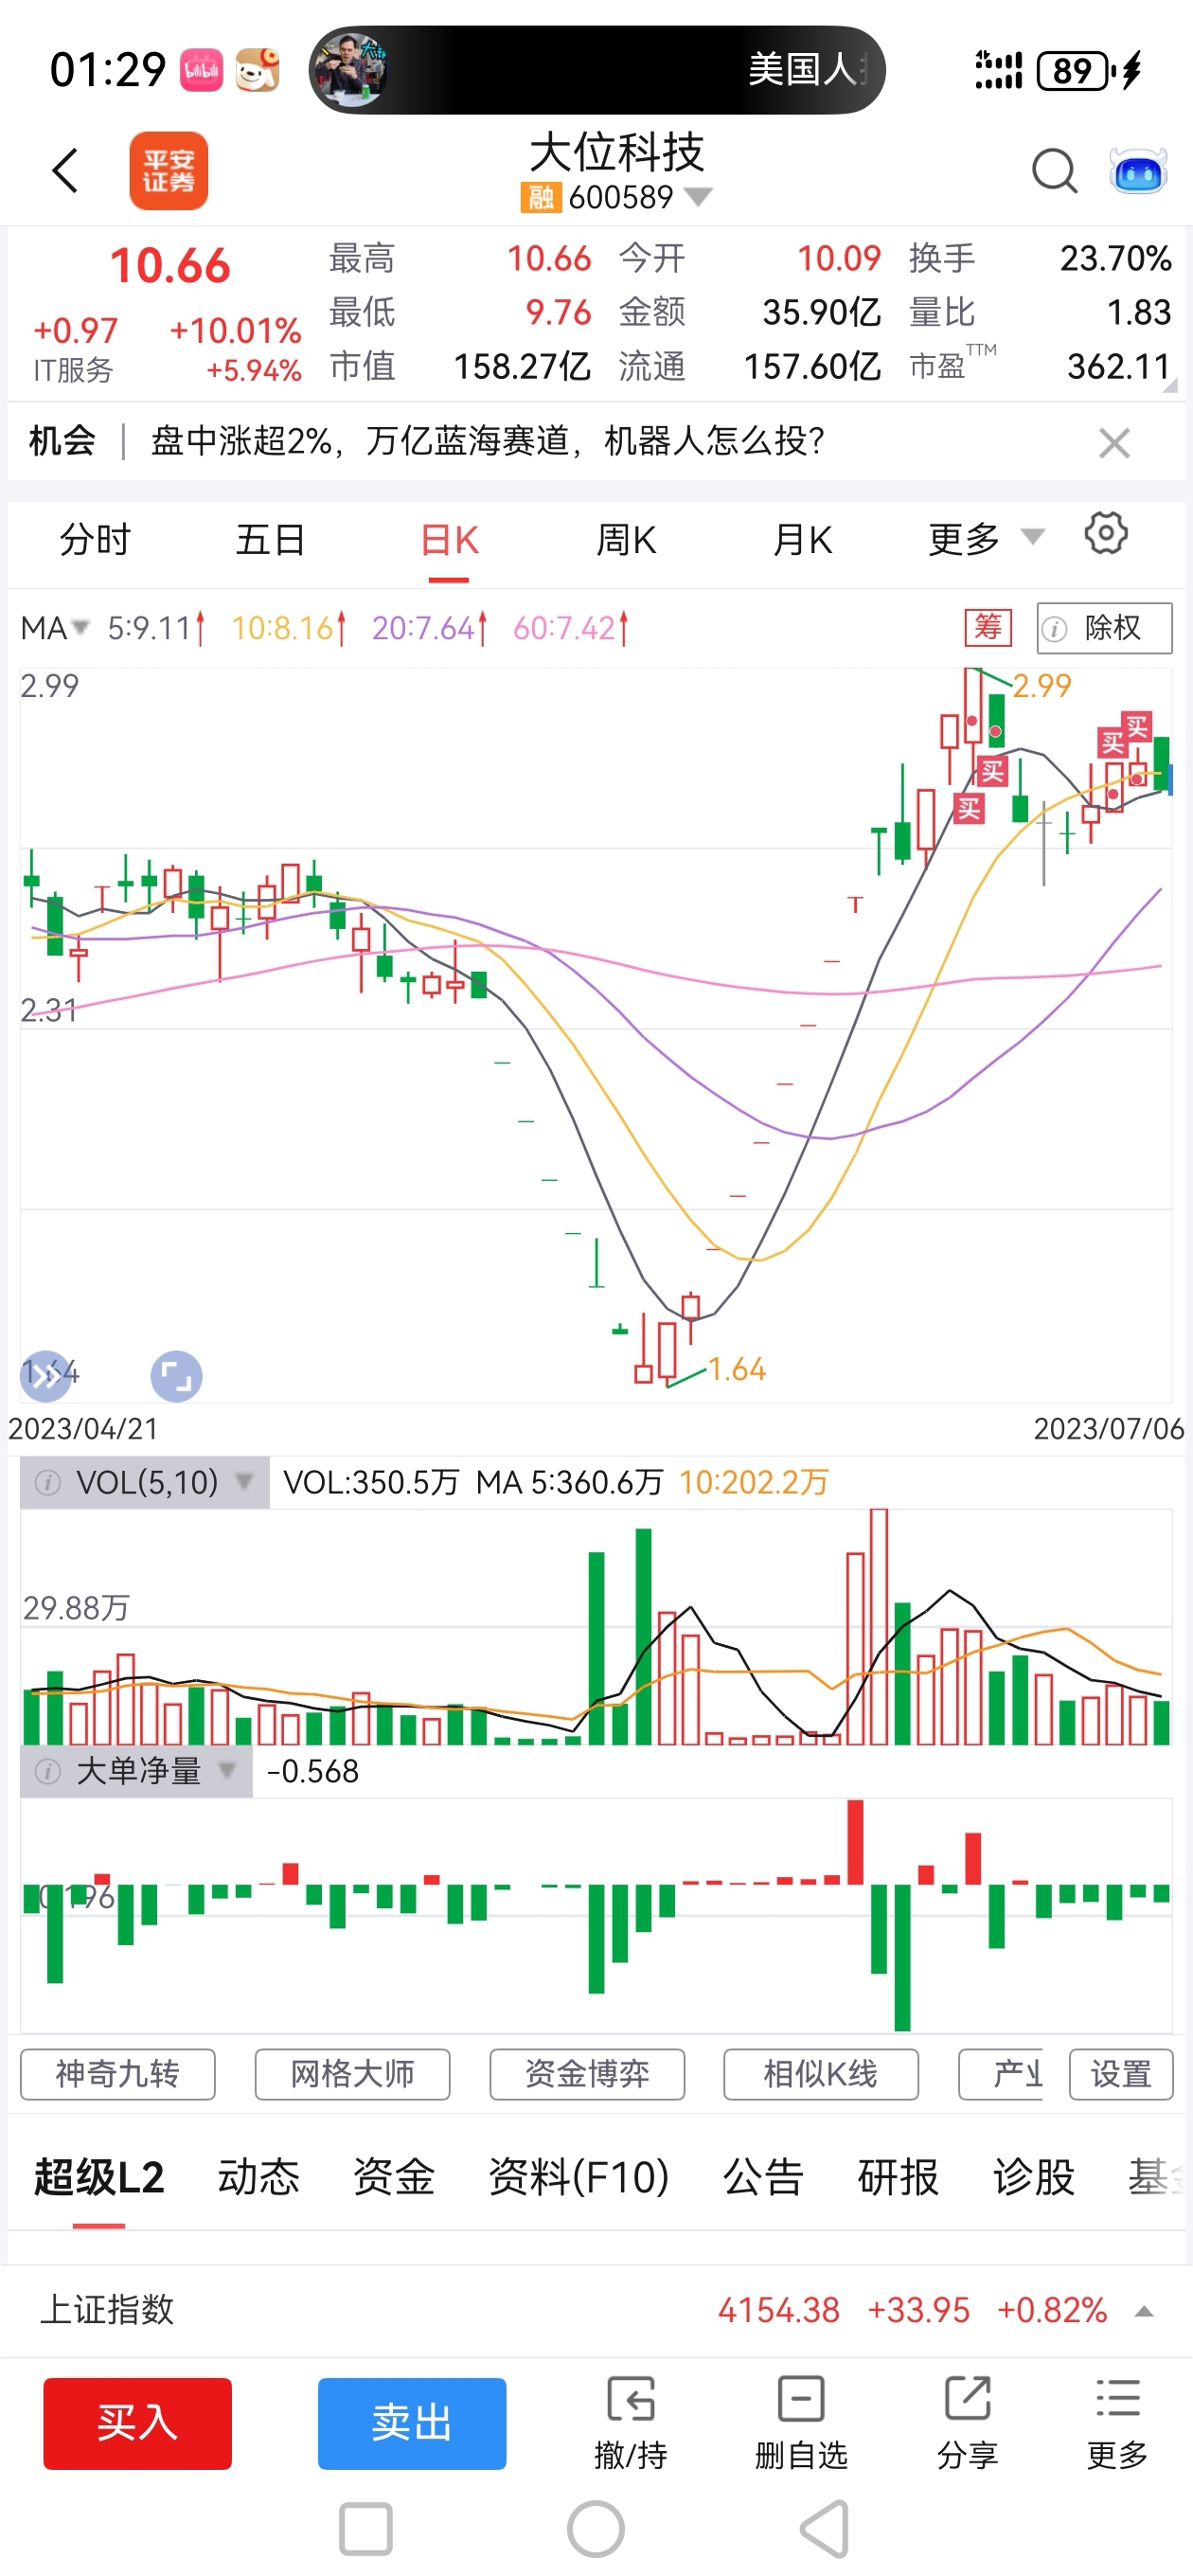Switch to 动态 tab
The width and height of the screenshot is (1193, 2576).
[259, 2177]
